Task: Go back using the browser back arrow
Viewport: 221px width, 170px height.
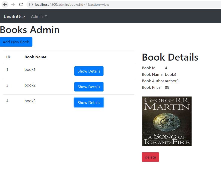Action: (x=5, y=4)
